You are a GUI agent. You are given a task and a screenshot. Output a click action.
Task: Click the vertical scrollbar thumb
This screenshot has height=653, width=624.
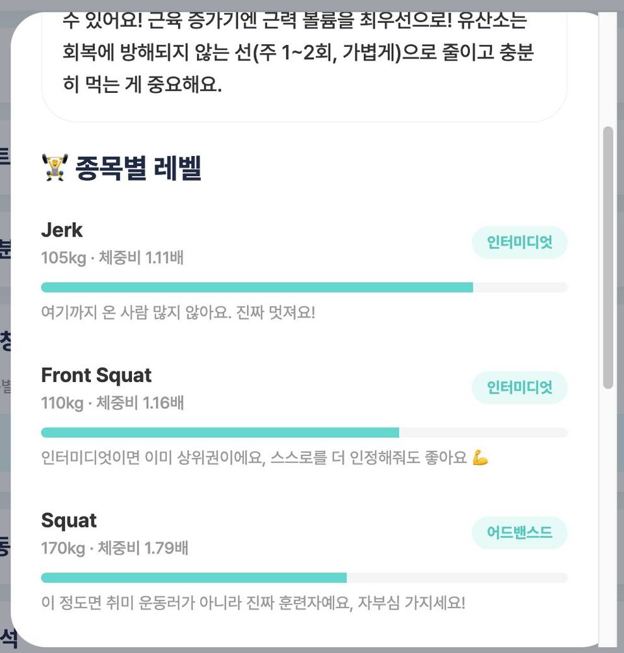pos(608,257)
